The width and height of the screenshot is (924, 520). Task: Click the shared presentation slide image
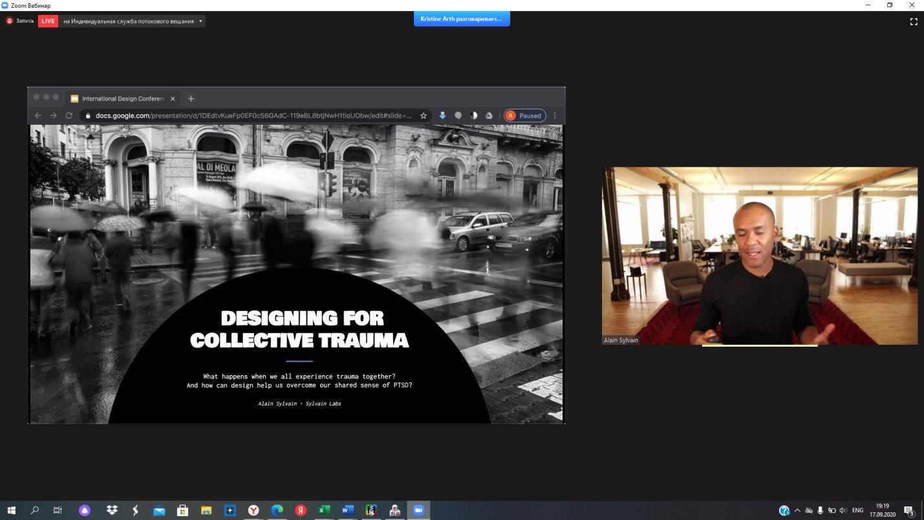[296, 274]
